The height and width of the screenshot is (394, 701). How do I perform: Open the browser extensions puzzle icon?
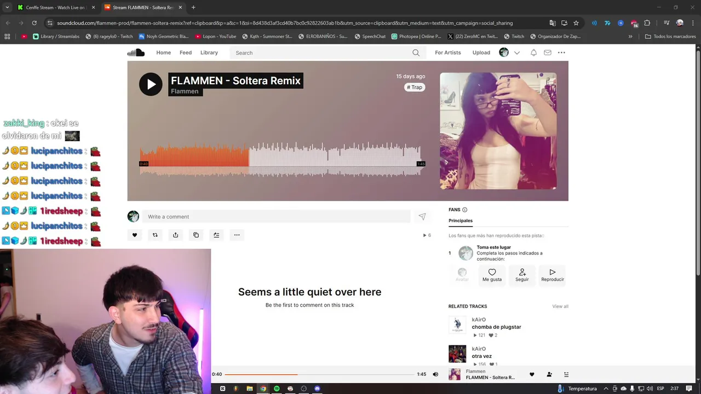click(x=647, y=23)
